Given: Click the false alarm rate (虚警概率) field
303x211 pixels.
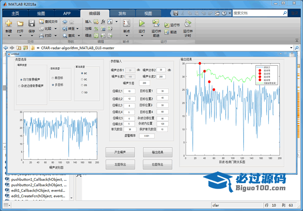Looking at the screenshot, I should pyautogui.click(x=147, y=136).
